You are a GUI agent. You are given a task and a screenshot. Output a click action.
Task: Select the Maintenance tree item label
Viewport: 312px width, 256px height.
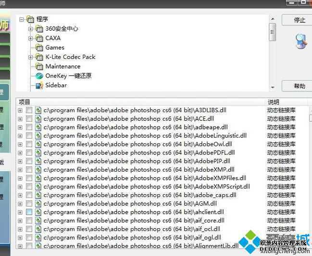(63, 67)
